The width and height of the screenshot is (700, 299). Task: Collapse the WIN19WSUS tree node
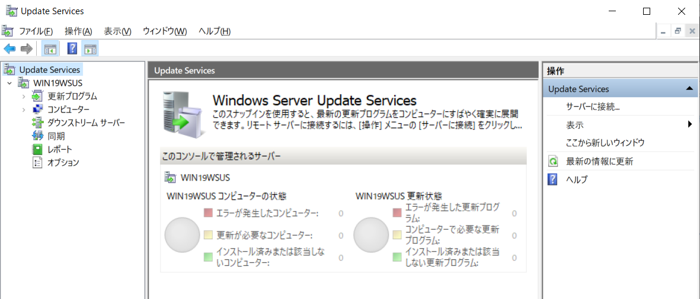click(9, 83)
